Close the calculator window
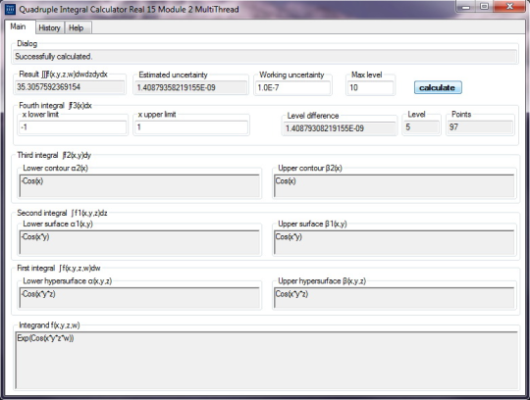 tap(509, 7)
